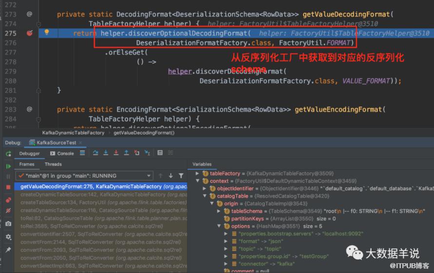Click the Resume Program icon
Viewport: 434px width, 273px height.
tap(8, 166)
